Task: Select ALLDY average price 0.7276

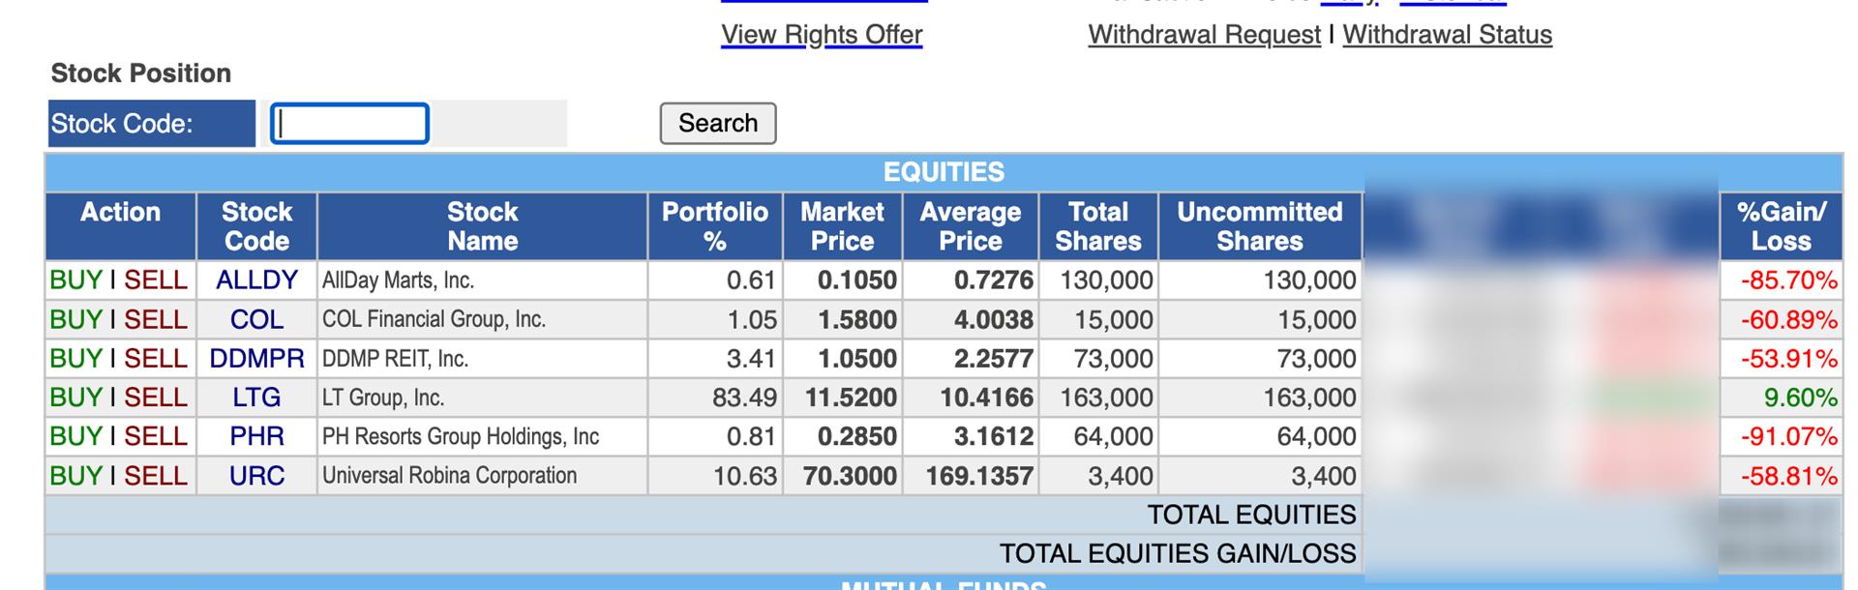Action: pos(994,280)
